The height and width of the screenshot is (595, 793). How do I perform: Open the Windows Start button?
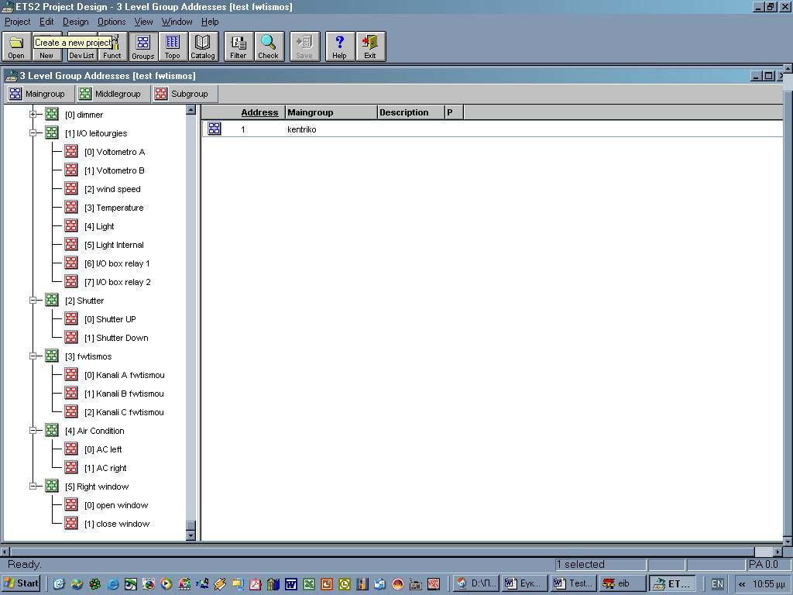point(21,583)
